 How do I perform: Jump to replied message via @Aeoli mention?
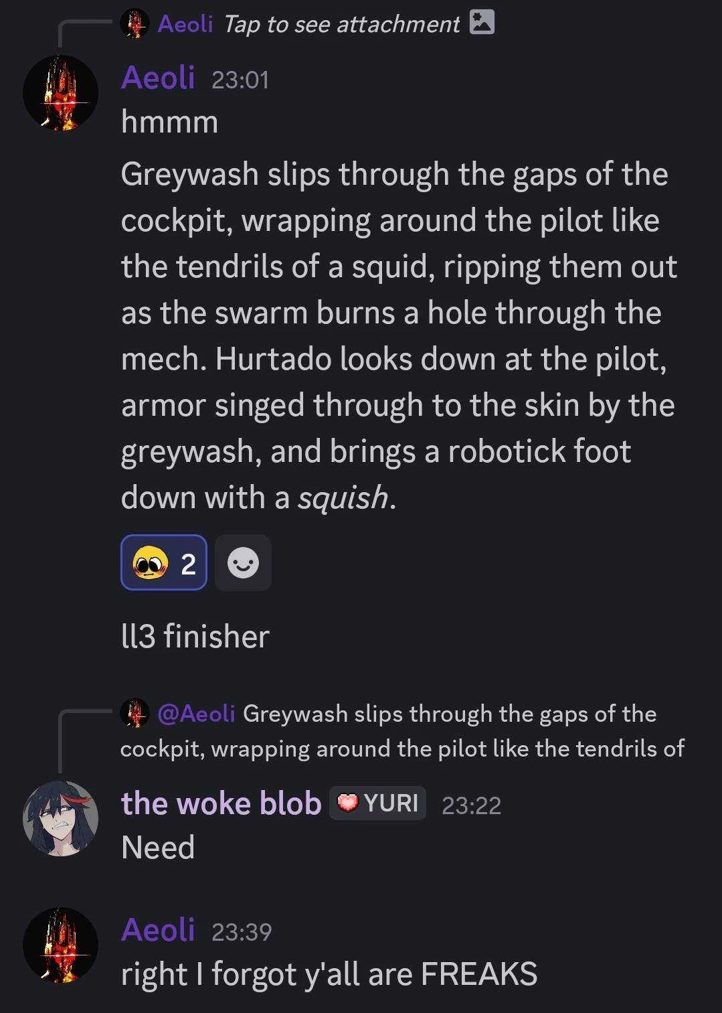point(196,713)
